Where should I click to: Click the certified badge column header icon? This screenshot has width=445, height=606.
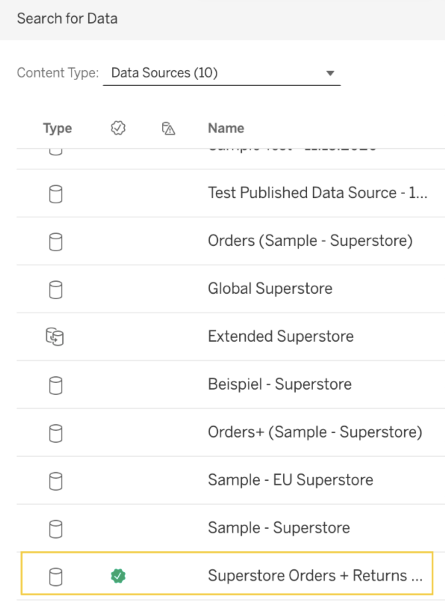(x=118, y=128)
